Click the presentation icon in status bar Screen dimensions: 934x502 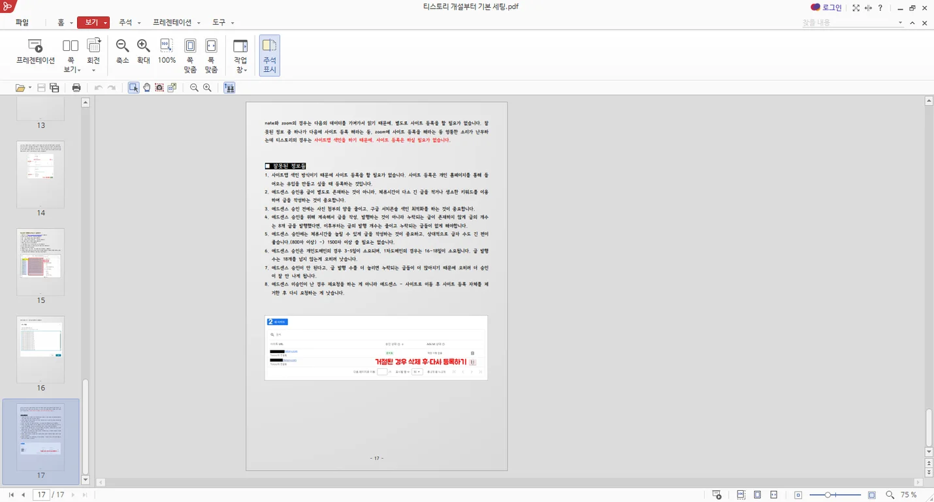(x=717, y=495)
